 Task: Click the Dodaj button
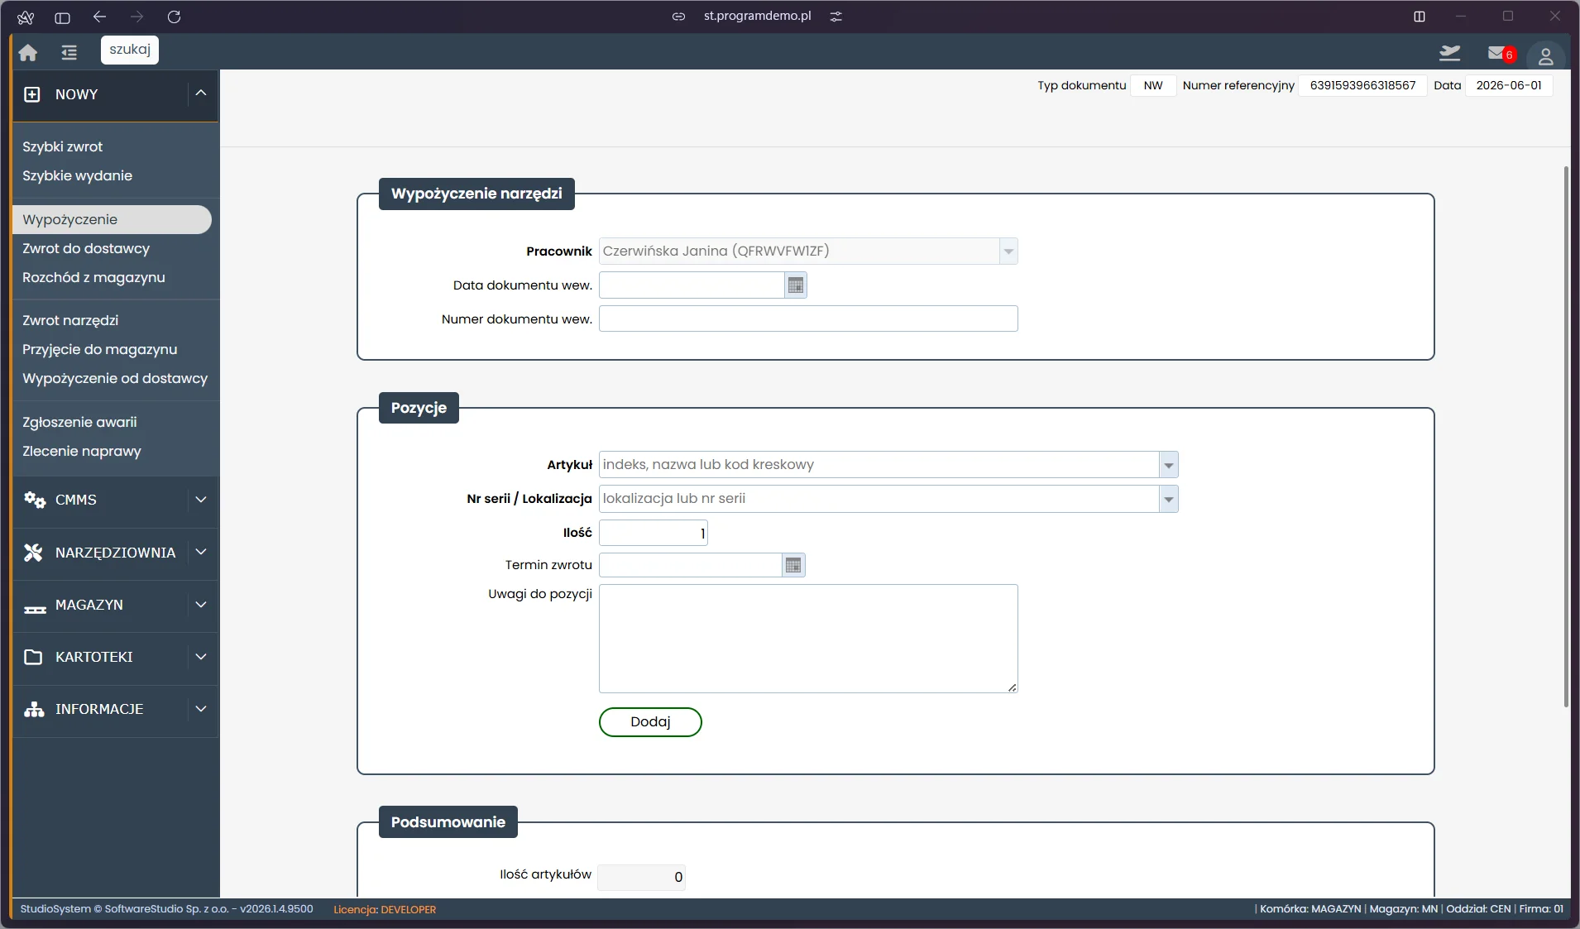pos(650,722)
